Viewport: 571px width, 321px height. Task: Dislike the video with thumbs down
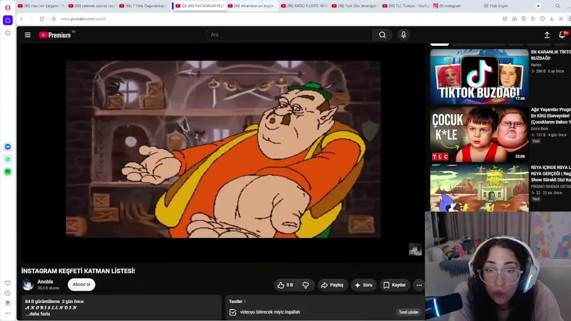tap(306, 285)
